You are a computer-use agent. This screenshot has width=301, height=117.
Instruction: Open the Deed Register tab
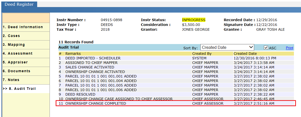19,4
